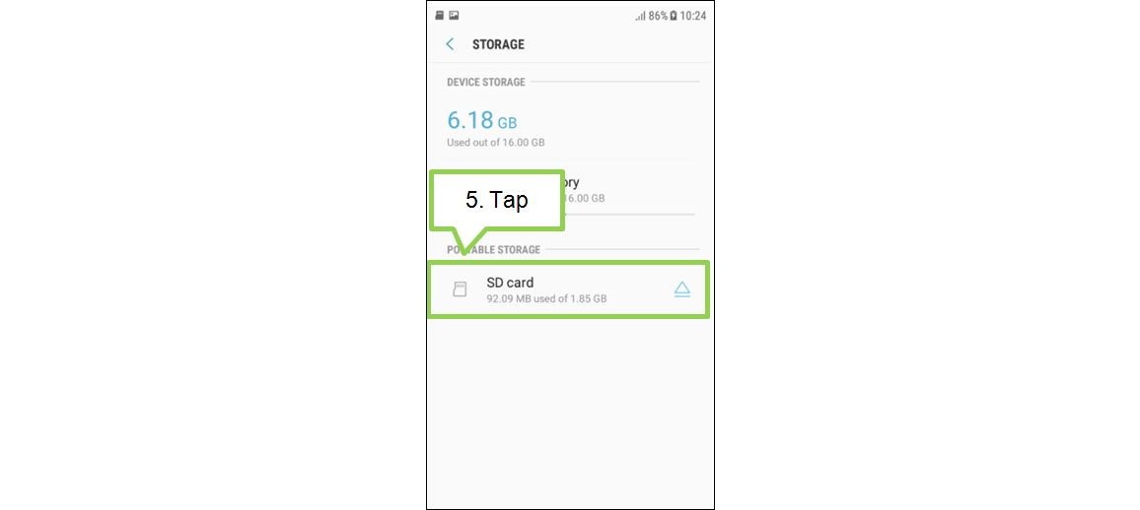1140x510 pixels.
Task: Tap the 86% battery percentage text
Action: (658, 15)
